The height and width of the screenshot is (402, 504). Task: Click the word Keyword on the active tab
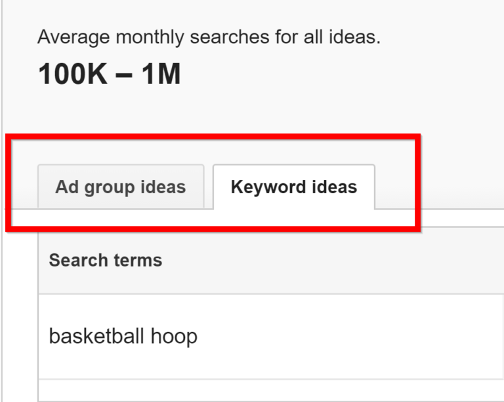click(x=264, y=187)
